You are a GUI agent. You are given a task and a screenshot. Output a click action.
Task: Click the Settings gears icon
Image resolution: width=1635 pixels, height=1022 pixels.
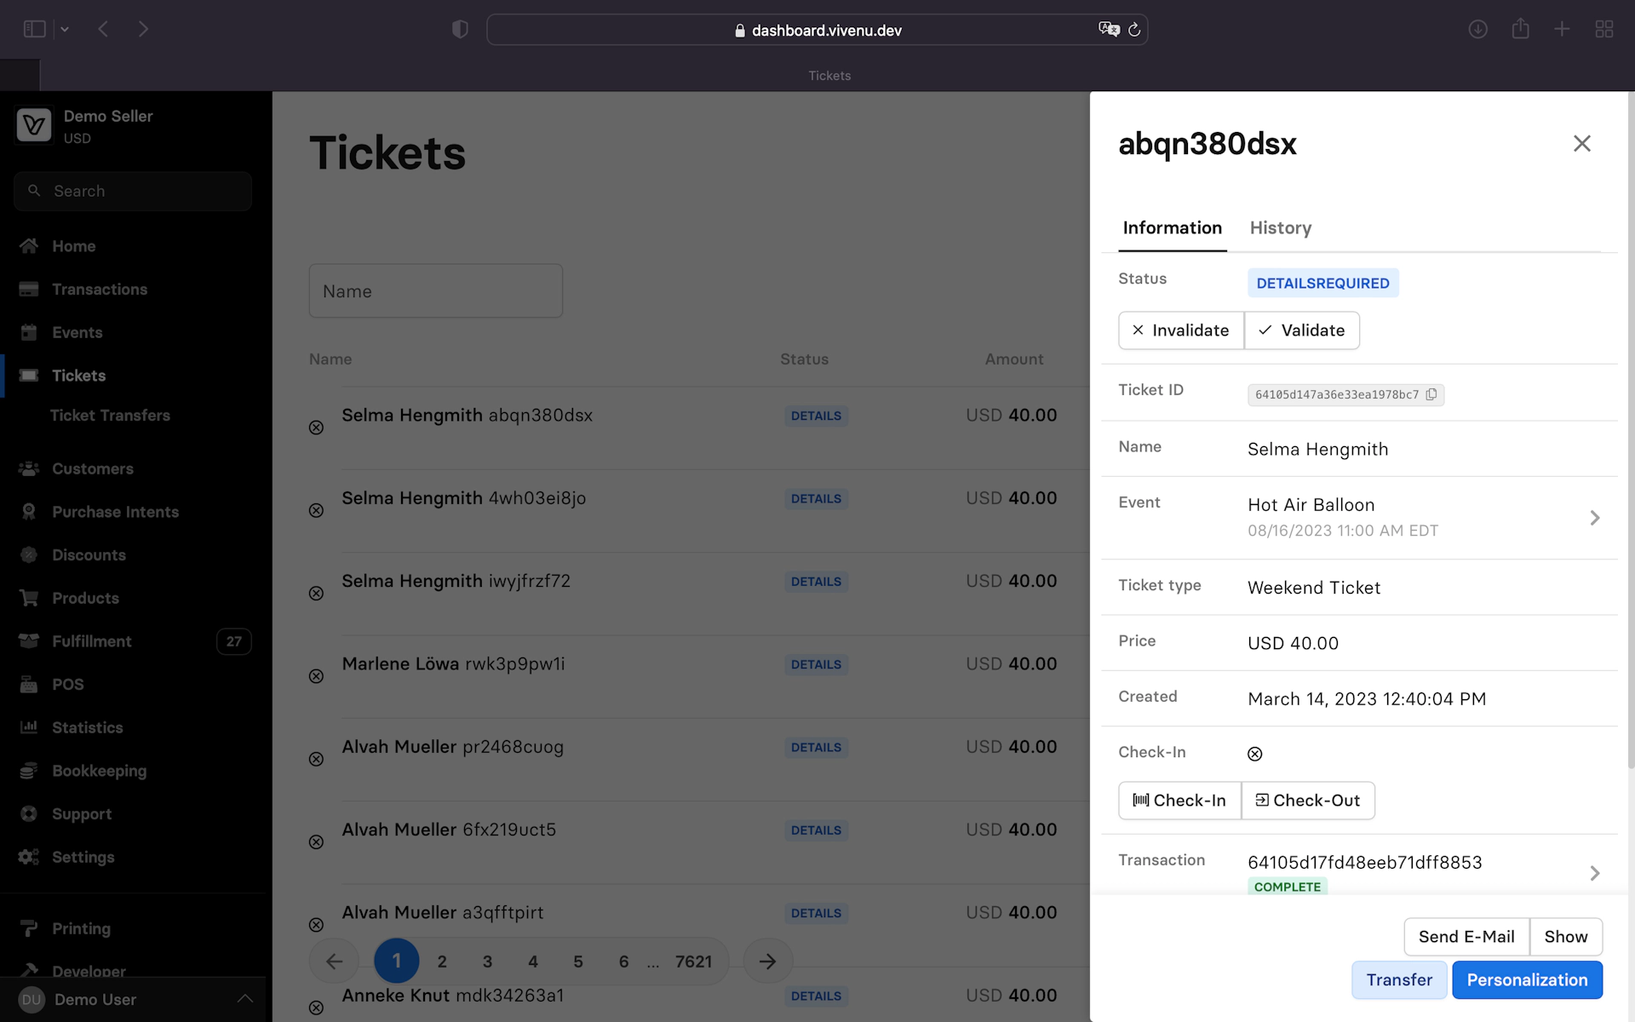29,857
